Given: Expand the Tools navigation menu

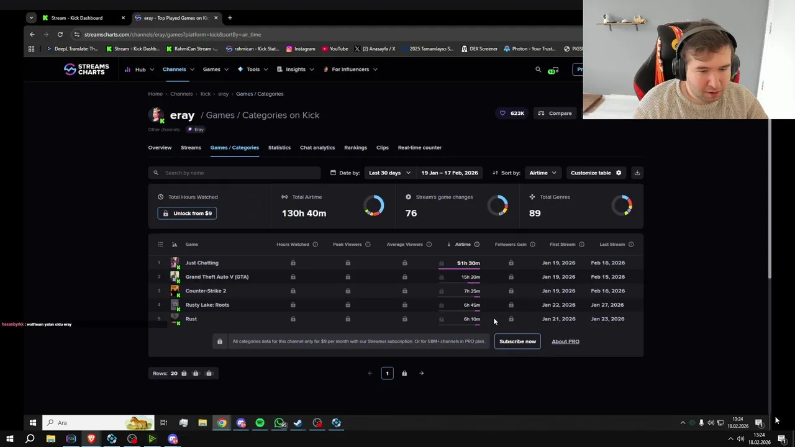Looking at the screenshot, I should pyautogui.click(x=252, y=70).
